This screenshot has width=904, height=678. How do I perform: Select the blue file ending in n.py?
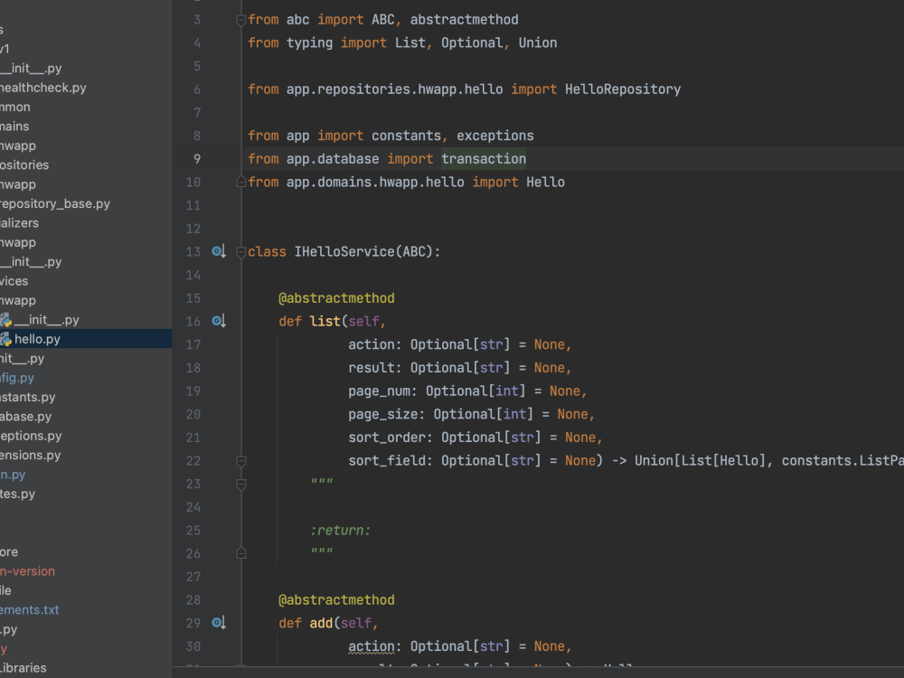13,475
